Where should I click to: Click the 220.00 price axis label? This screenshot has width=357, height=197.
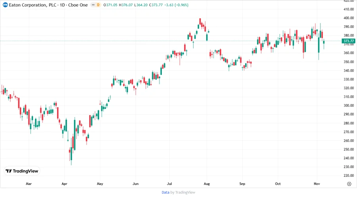coord(349,175)
